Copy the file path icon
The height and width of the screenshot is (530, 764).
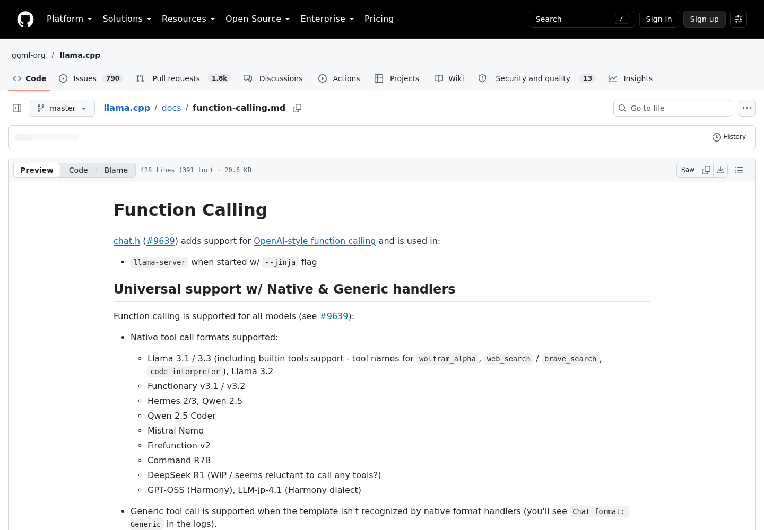coord(297,108)
